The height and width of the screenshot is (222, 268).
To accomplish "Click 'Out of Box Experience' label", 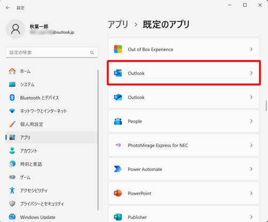I will pyautogui.click(x=151, y=49).
